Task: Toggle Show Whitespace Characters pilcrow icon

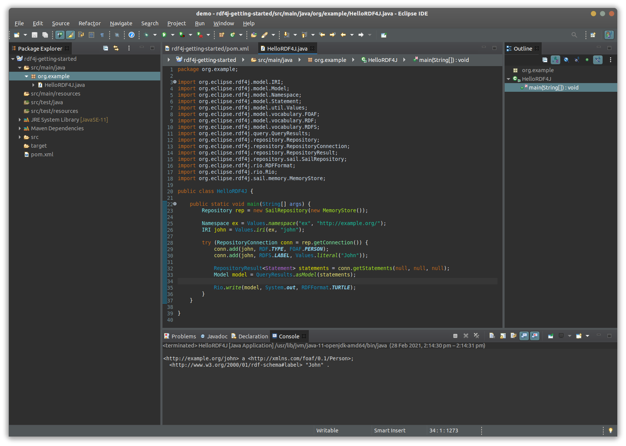Action: [x=102, y=35]
